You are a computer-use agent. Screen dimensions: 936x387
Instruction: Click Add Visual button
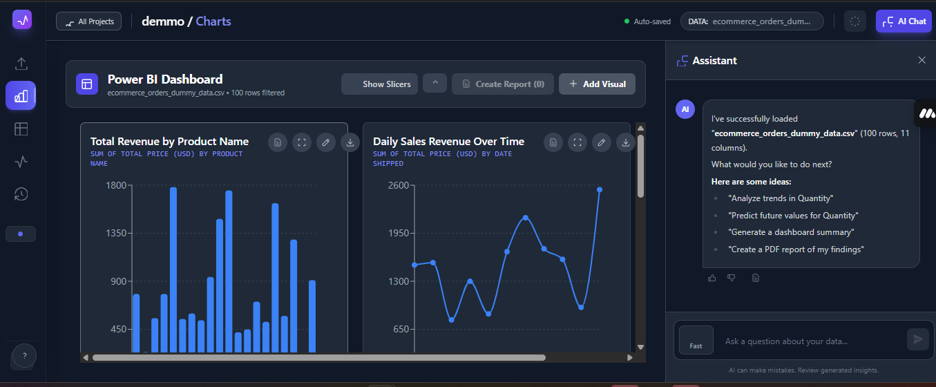[597, 84]
